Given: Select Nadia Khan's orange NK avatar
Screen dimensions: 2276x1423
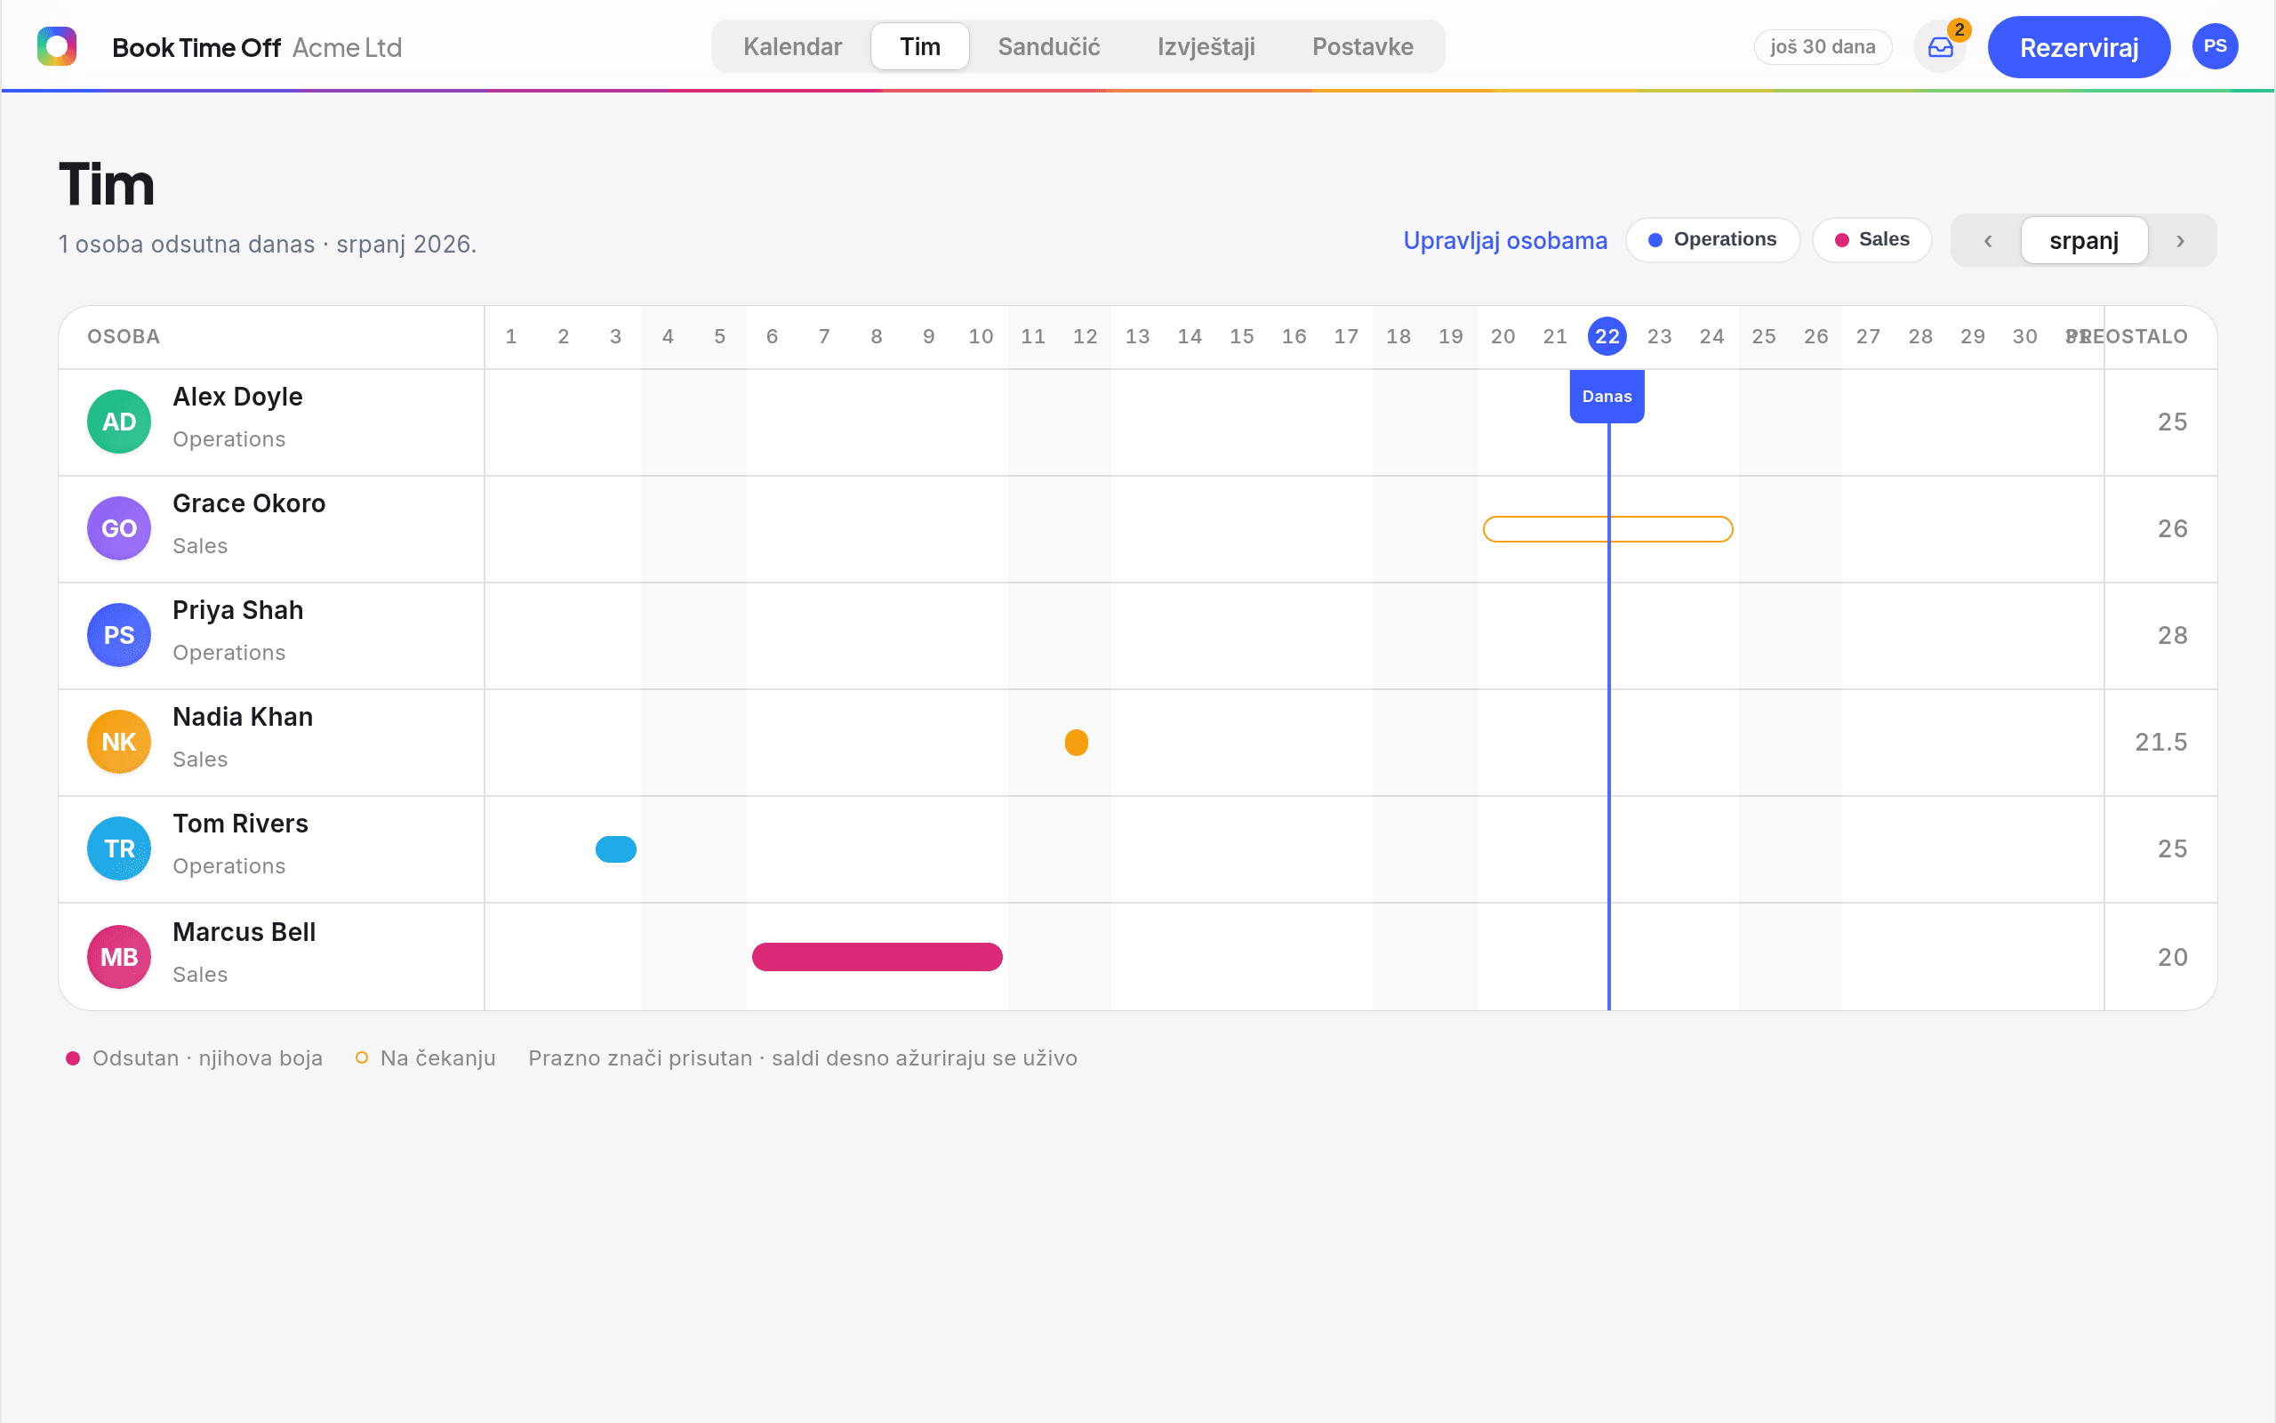Looking at the screenshot, I should point(119,742).
